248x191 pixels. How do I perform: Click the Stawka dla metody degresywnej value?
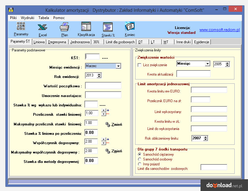click(91, 161)
